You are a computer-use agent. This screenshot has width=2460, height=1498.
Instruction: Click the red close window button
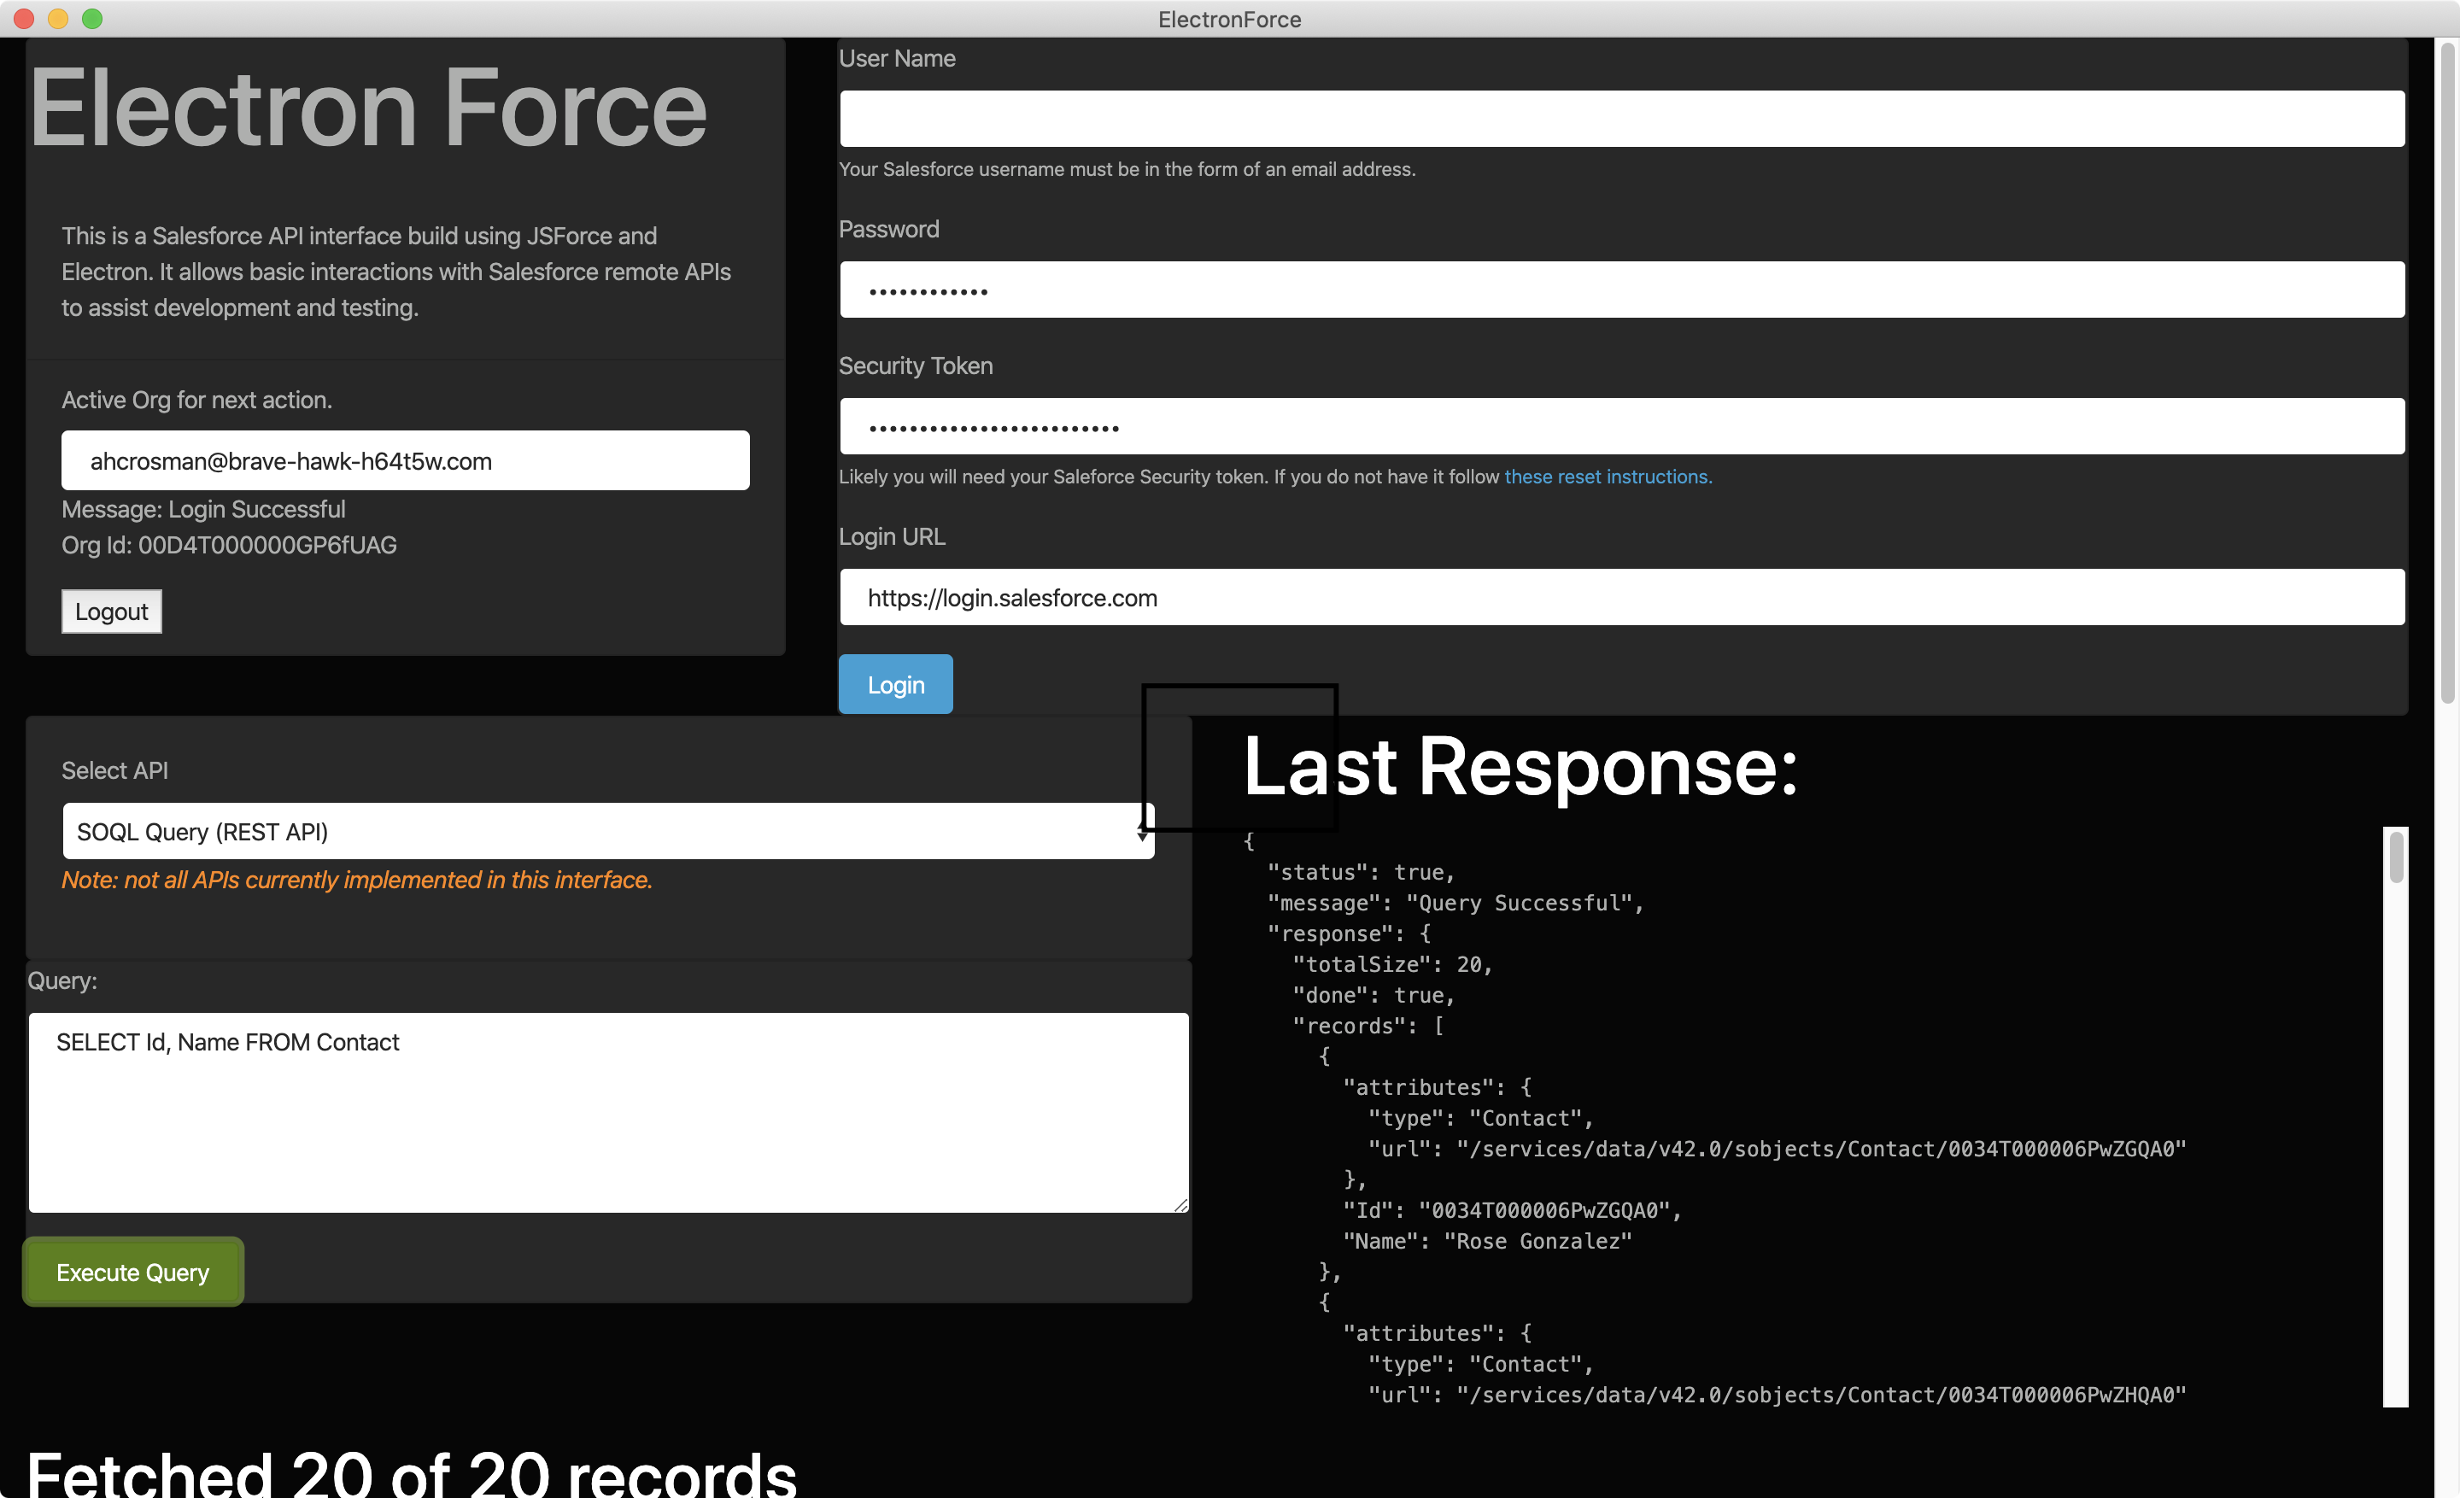24,19
